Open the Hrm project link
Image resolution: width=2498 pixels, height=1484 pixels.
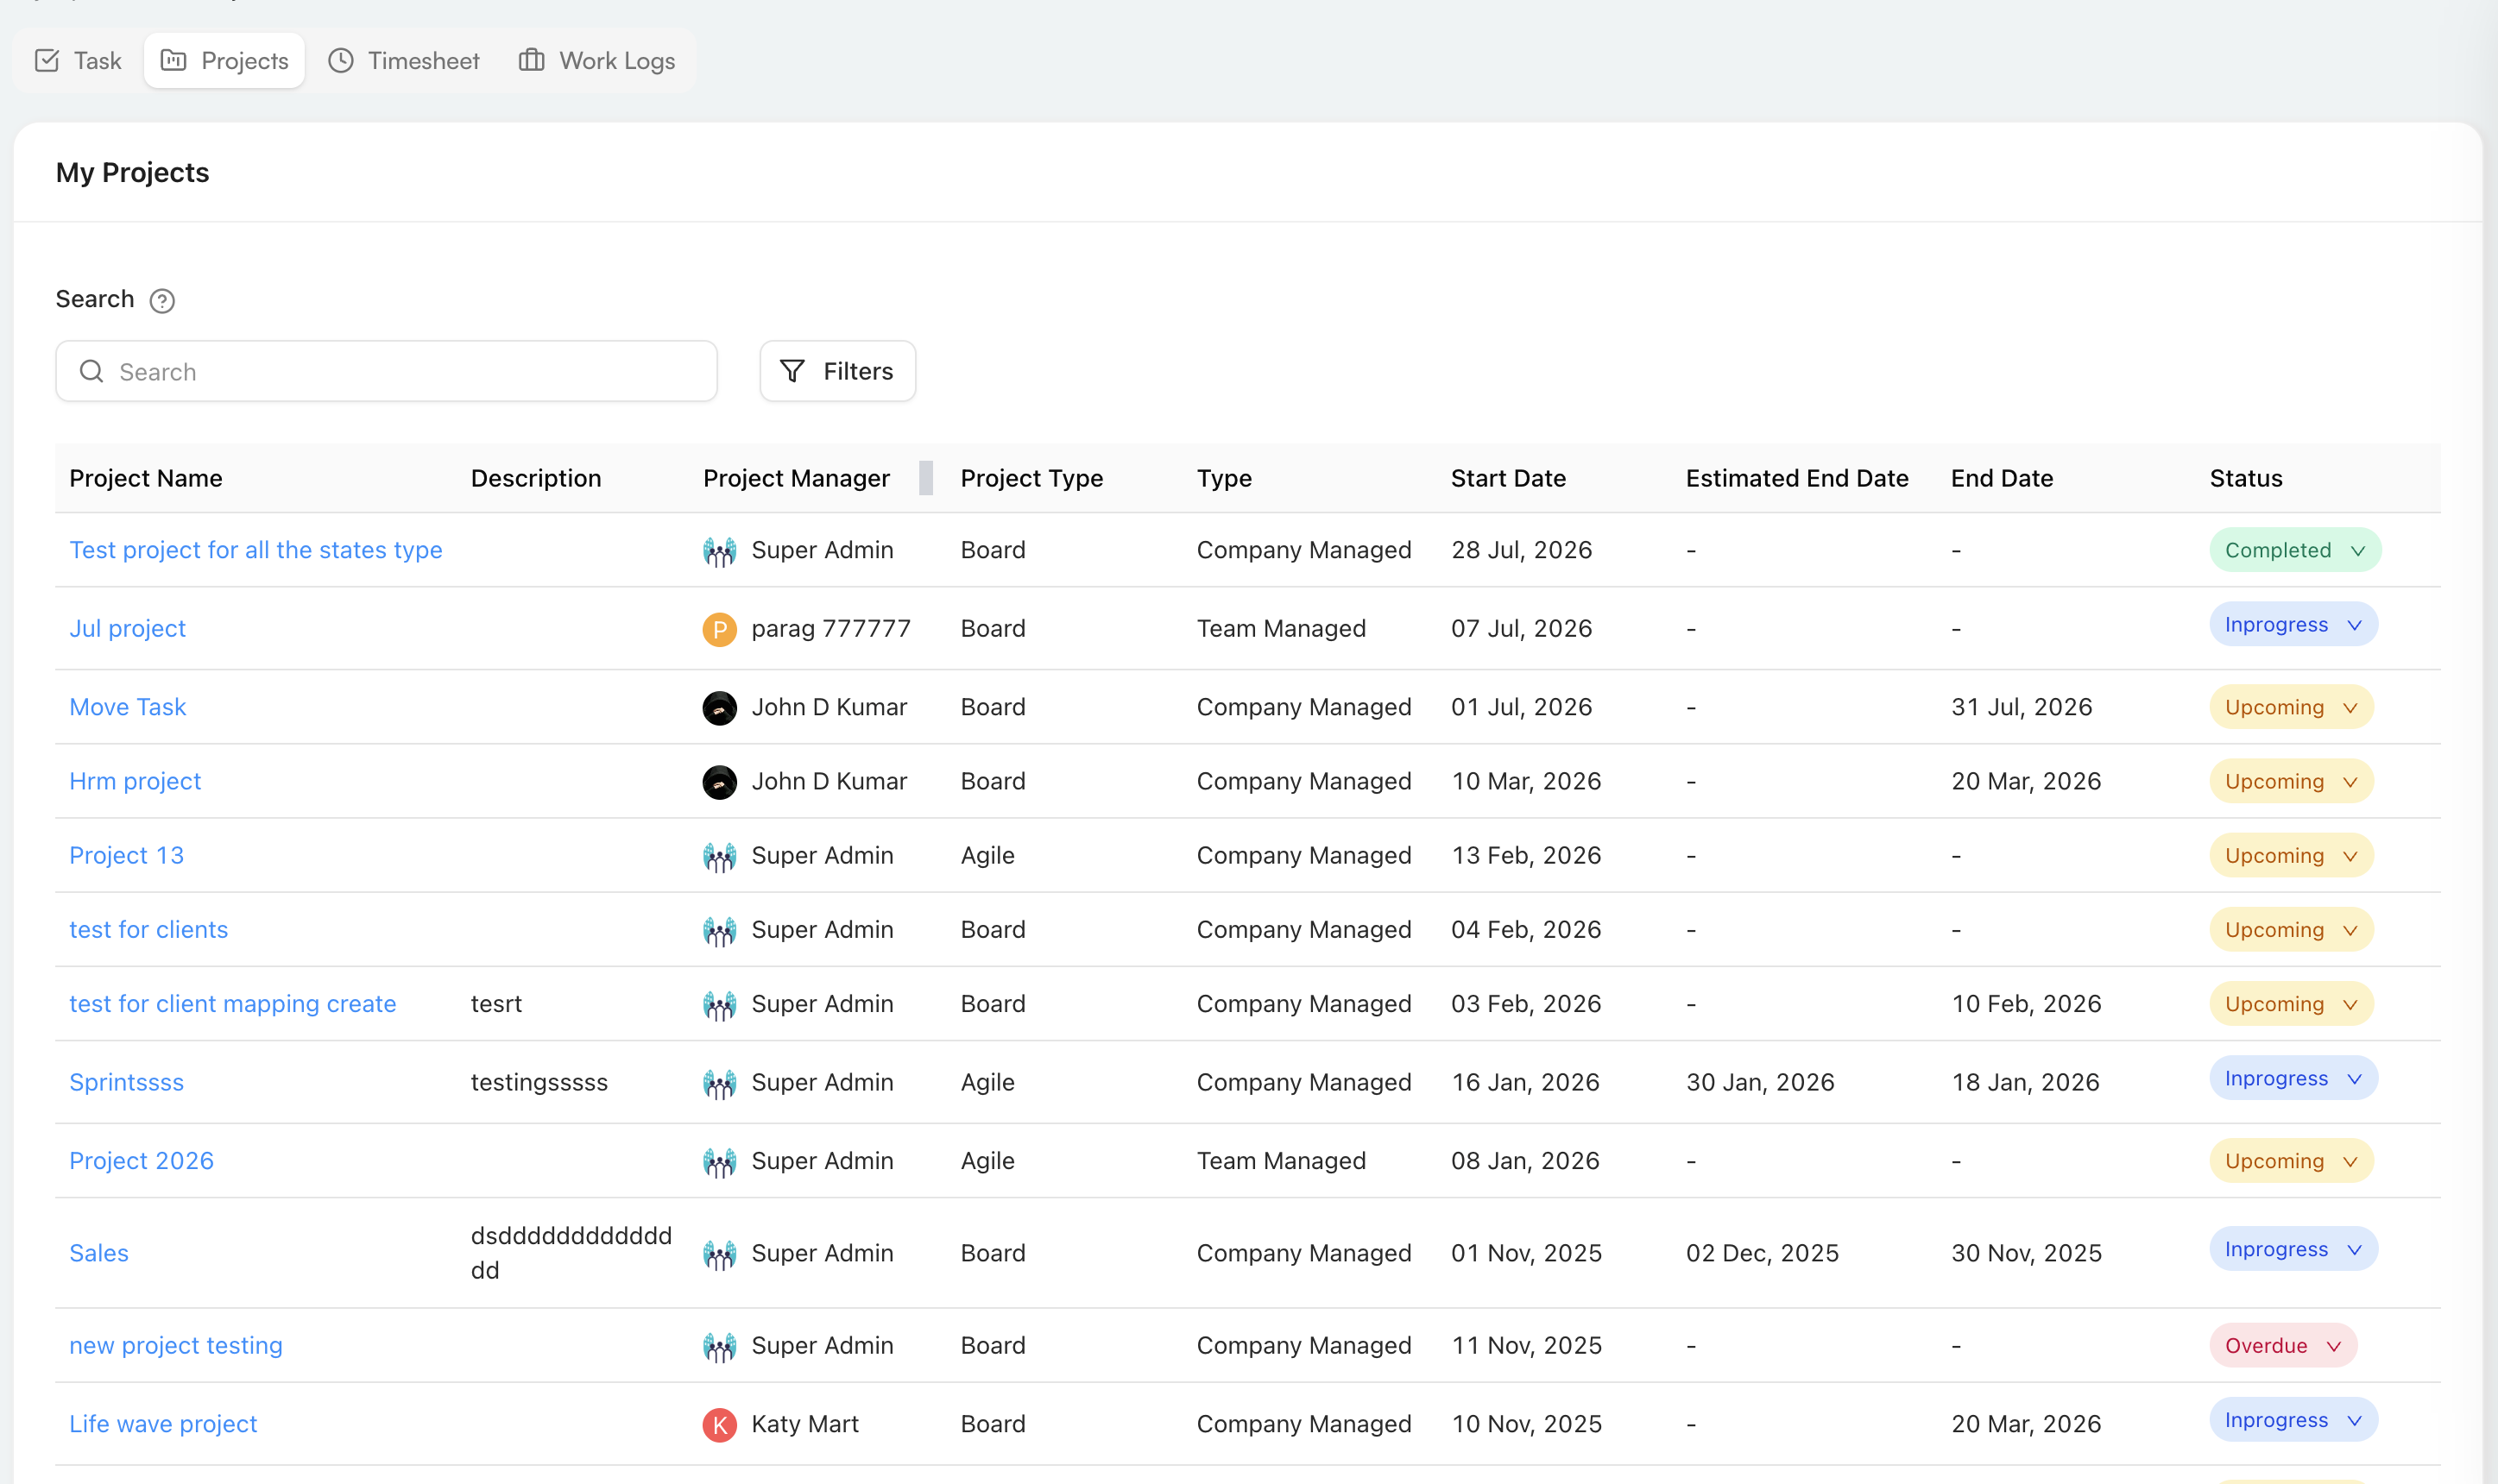(x=135, y=782)
